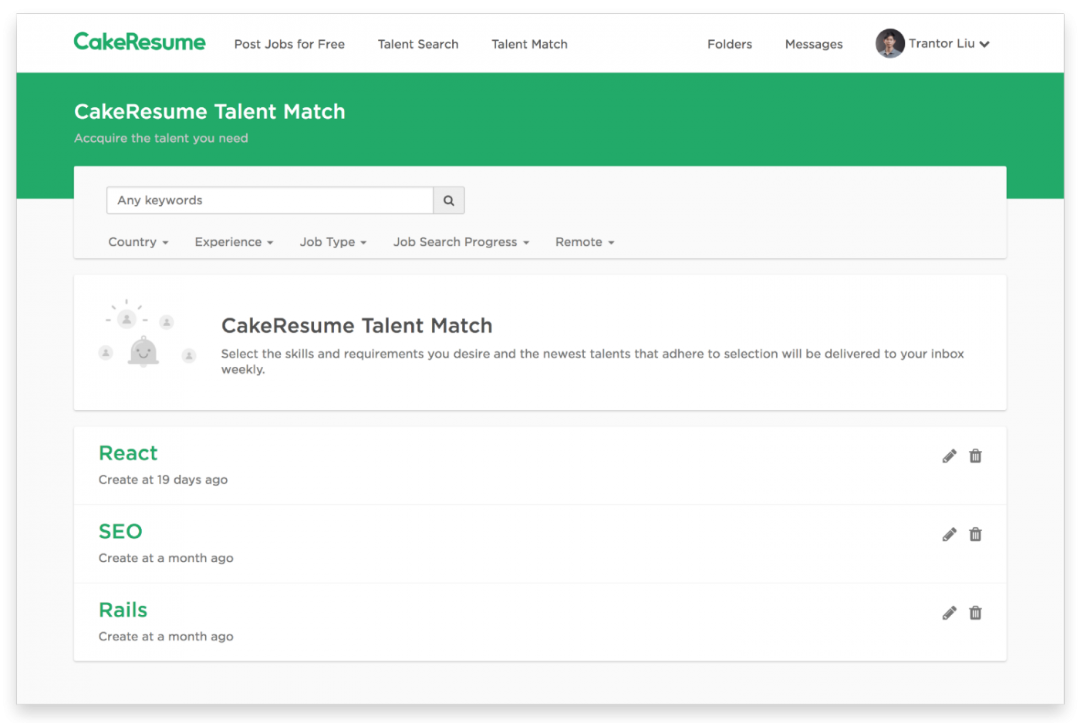Delete the Rails talent match
1080x723 pixels.
(976, 614)
